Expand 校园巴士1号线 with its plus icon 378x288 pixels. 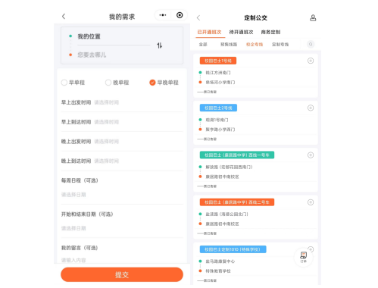click(311, 61)
